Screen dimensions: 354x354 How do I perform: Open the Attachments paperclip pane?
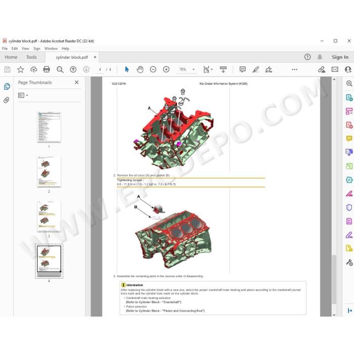pos(7,100)
